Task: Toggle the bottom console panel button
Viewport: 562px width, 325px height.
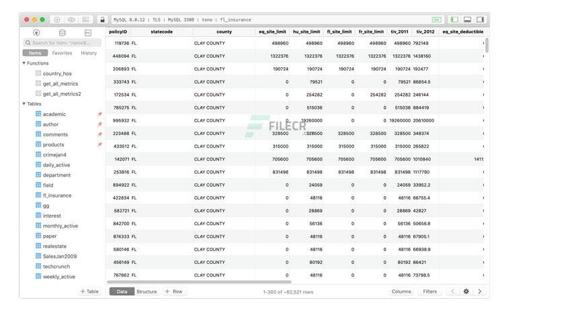Action: point(467,19)
